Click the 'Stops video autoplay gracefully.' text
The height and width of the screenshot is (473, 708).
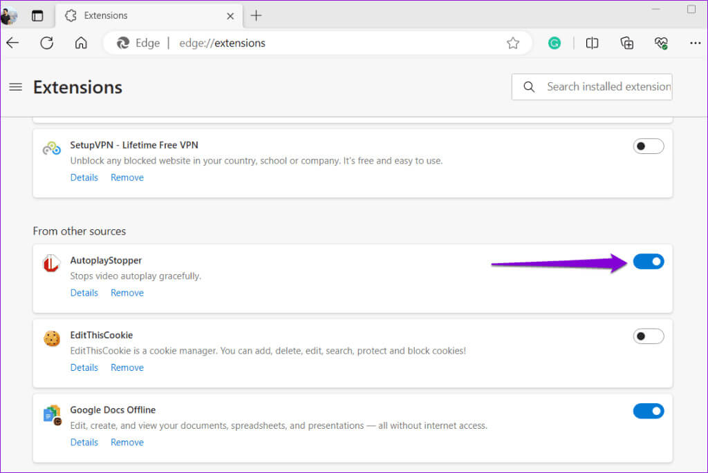point(136,276)
